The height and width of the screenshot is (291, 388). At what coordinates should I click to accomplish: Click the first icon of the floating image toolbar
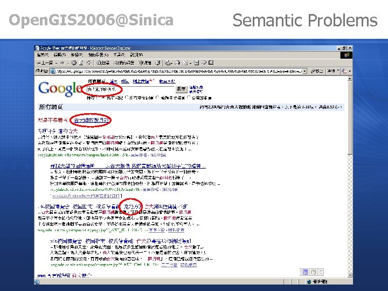305,272
